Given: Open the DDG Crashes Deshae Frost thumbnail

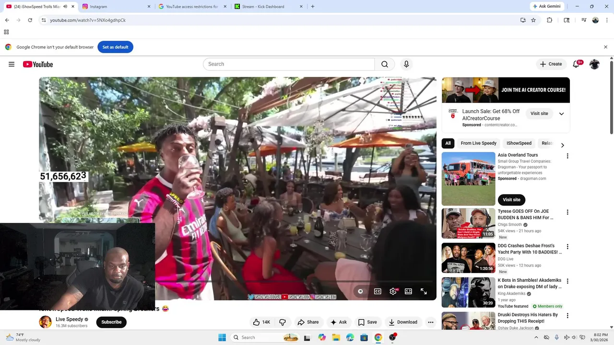Looking at the screenshot, I should [x=468, y=258].
